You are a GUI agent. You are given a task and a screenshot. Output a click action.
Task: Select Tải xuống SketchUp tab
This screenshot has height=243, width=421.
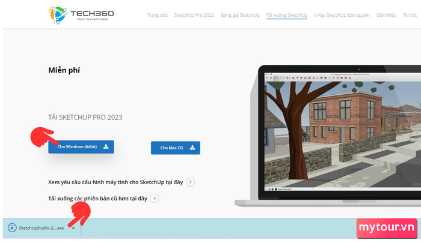[x=287, y=15]
